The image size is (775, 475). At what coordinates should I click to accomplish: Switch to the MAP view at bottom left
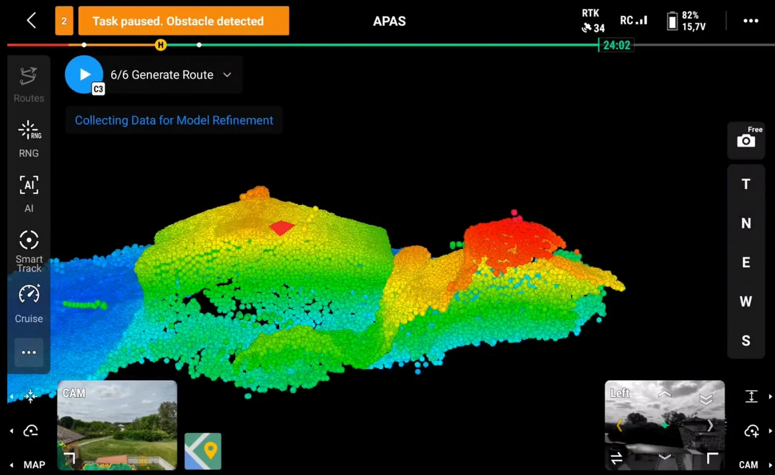(34, 465)
